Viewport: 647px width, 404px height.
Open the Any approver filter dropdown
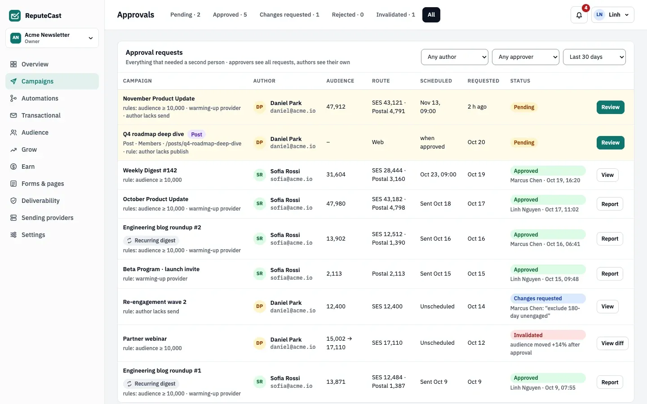[x=525, y=57]
